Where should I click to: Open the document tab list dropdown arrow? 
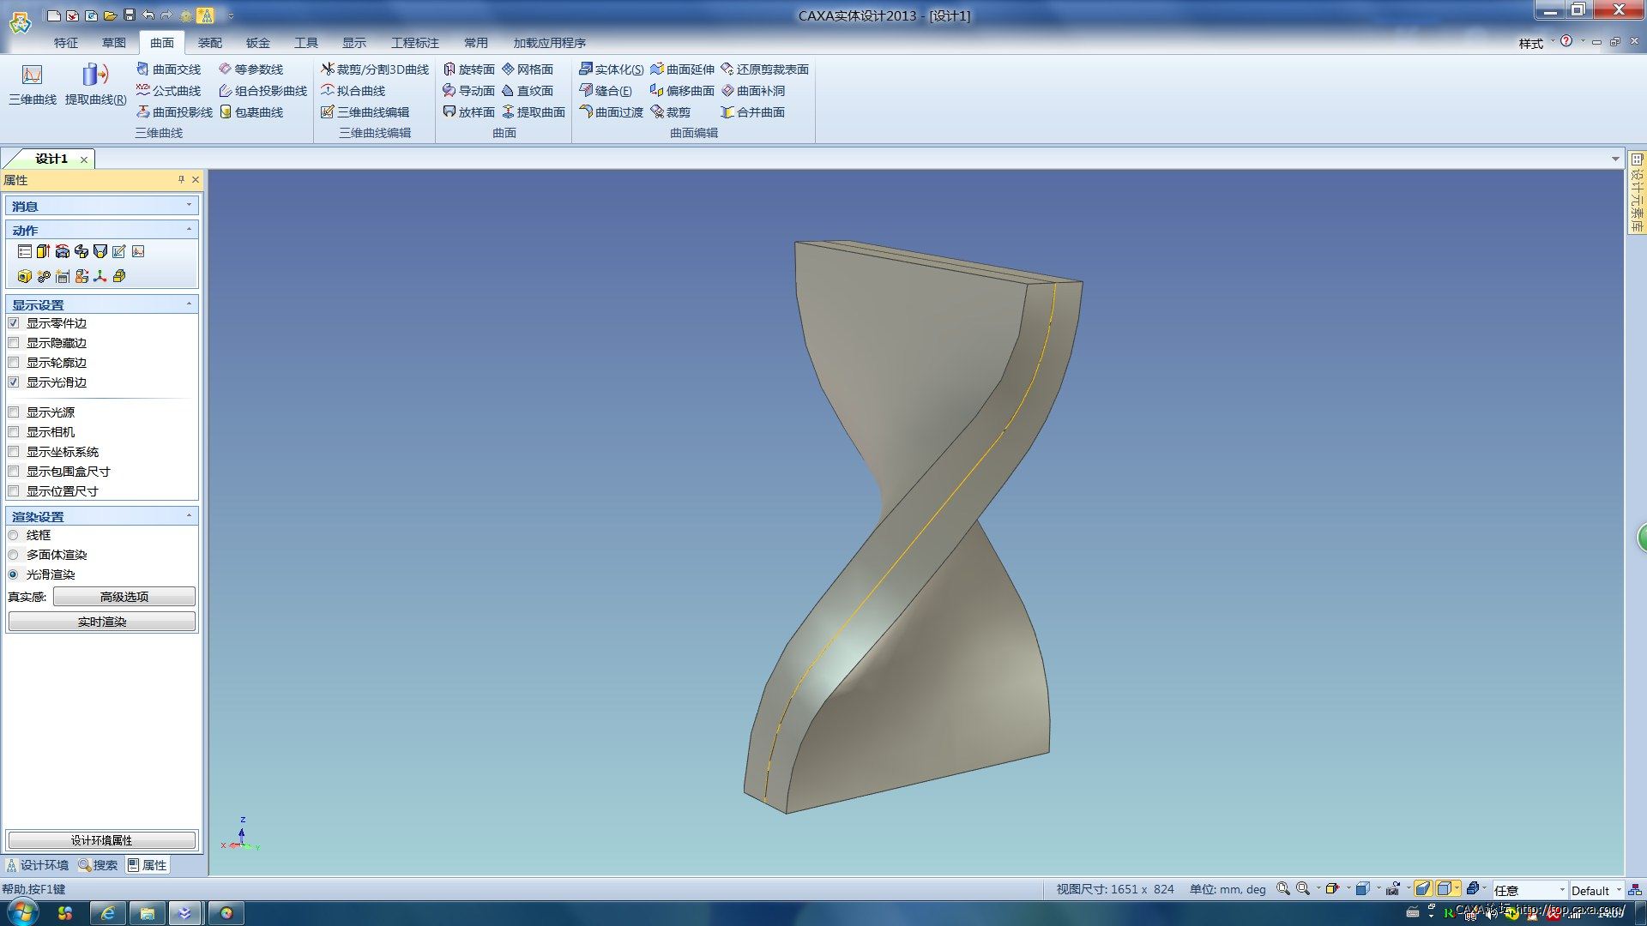tap(1615, 159)
